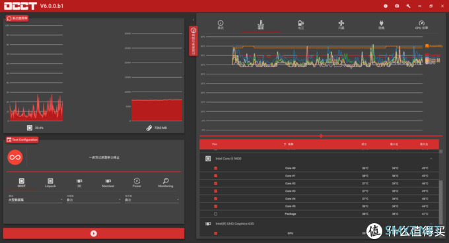This screenshot has width=449, height=243.
Task: Collapse the left panel with the chevron
Action: point(193,20)
